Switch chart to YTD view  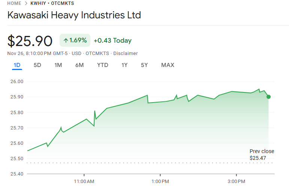coord(103,65)
